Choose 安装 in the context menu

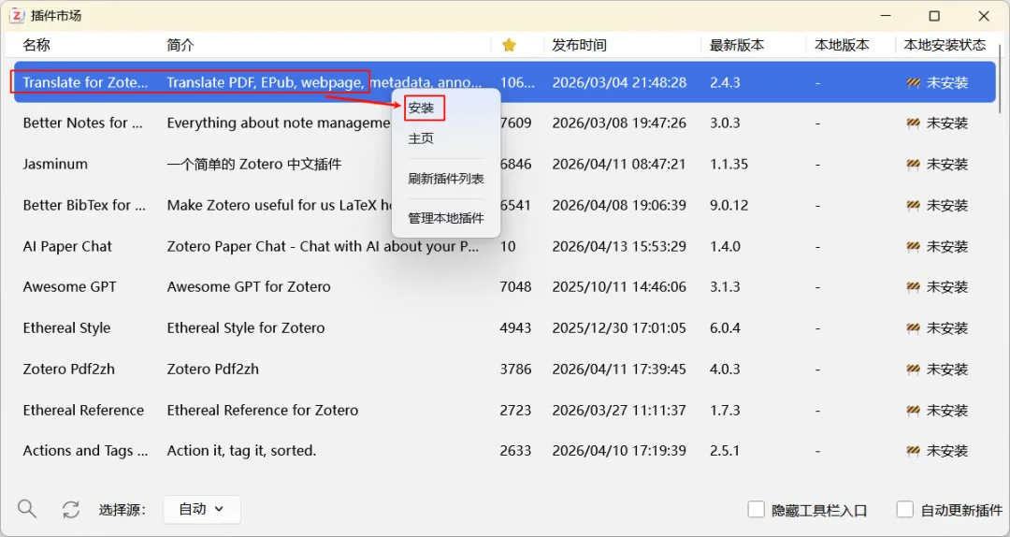point(421,109)
